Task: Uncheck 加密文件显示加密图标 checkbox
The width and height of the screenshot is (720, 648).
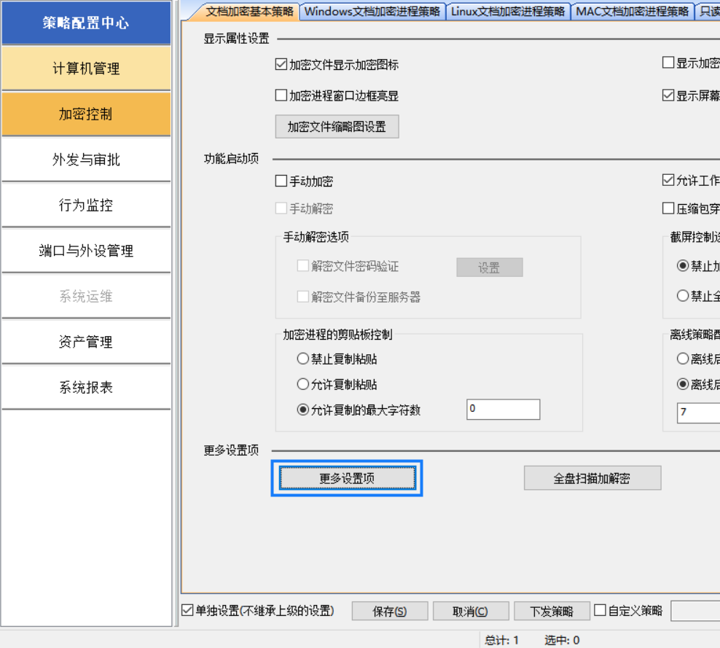Action: coord(281,65)
